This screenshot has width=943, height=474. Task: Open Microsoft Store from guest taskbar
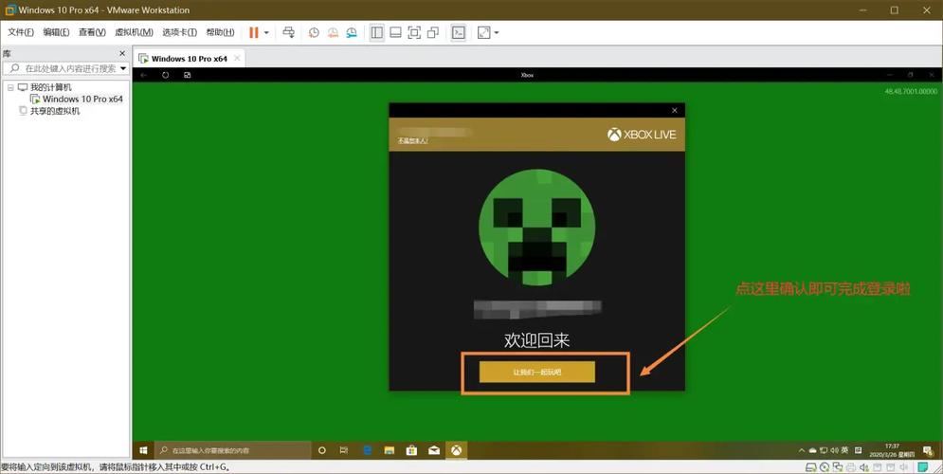point(411,450)
